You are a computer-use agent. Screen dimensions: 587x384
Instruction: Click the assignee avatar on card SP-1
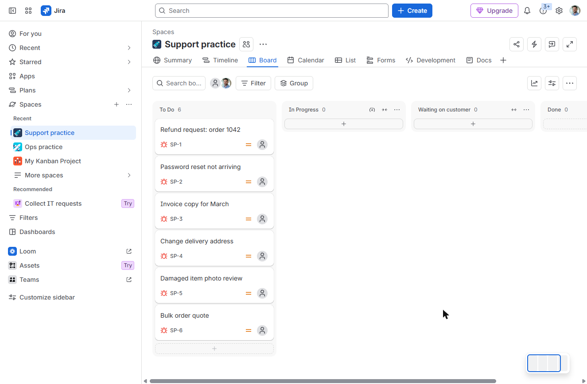262,145
